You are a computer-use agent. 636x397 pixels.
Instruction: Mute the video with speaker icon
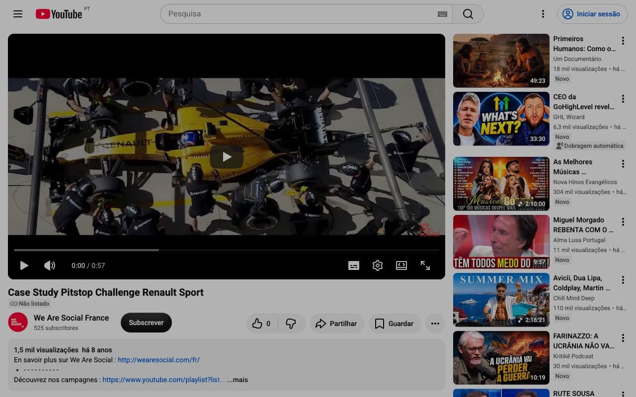(x=50, y=265)
